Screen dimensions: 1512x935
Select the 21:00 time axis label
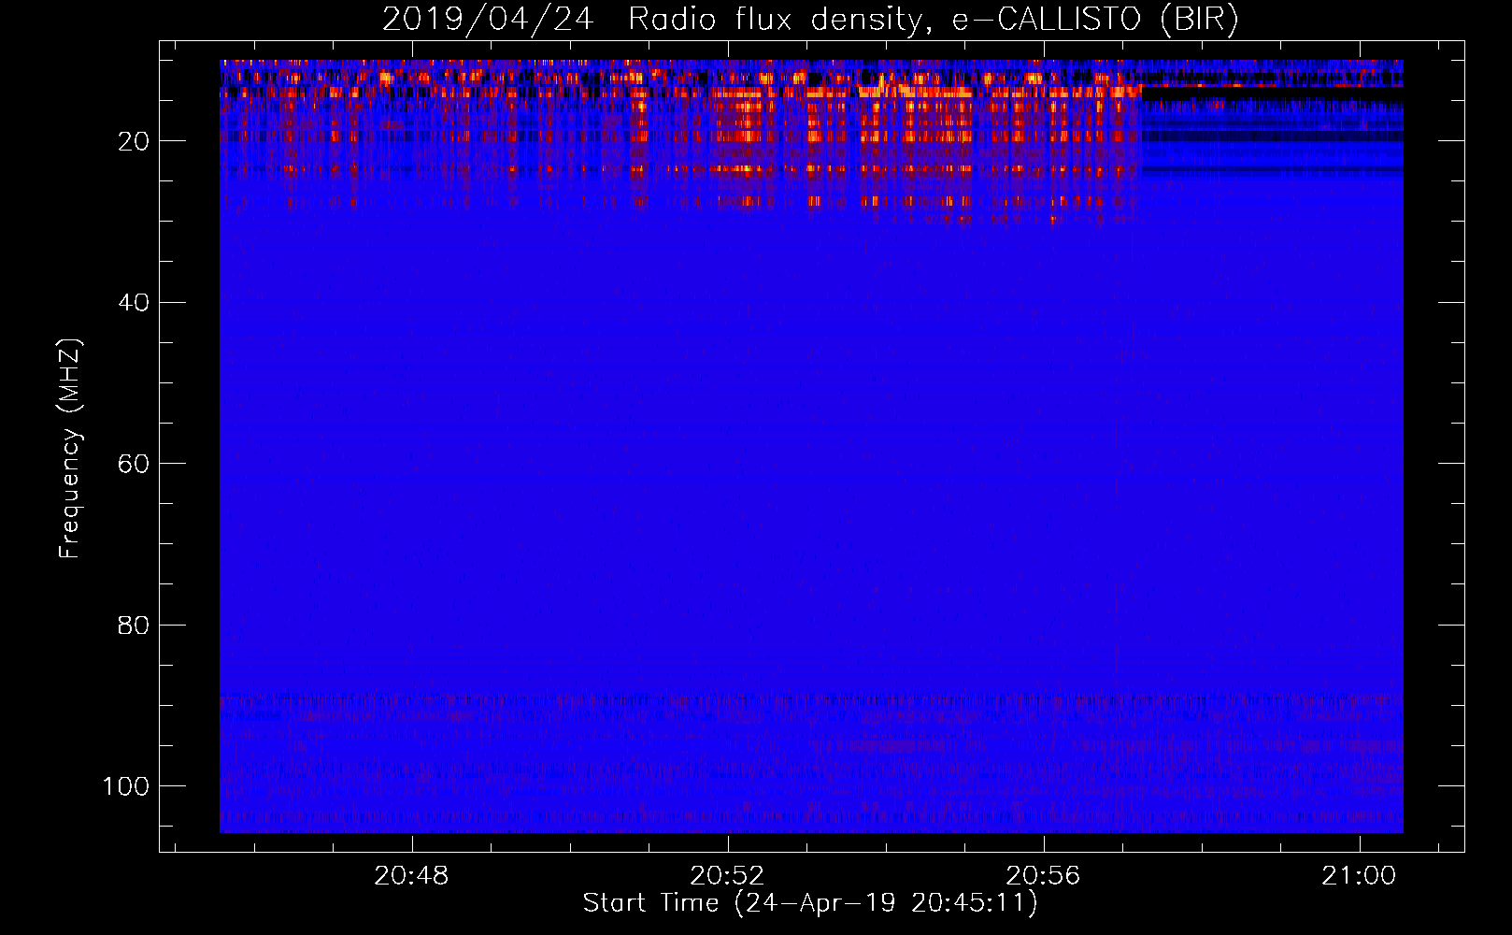click(x=1359, y=875)
